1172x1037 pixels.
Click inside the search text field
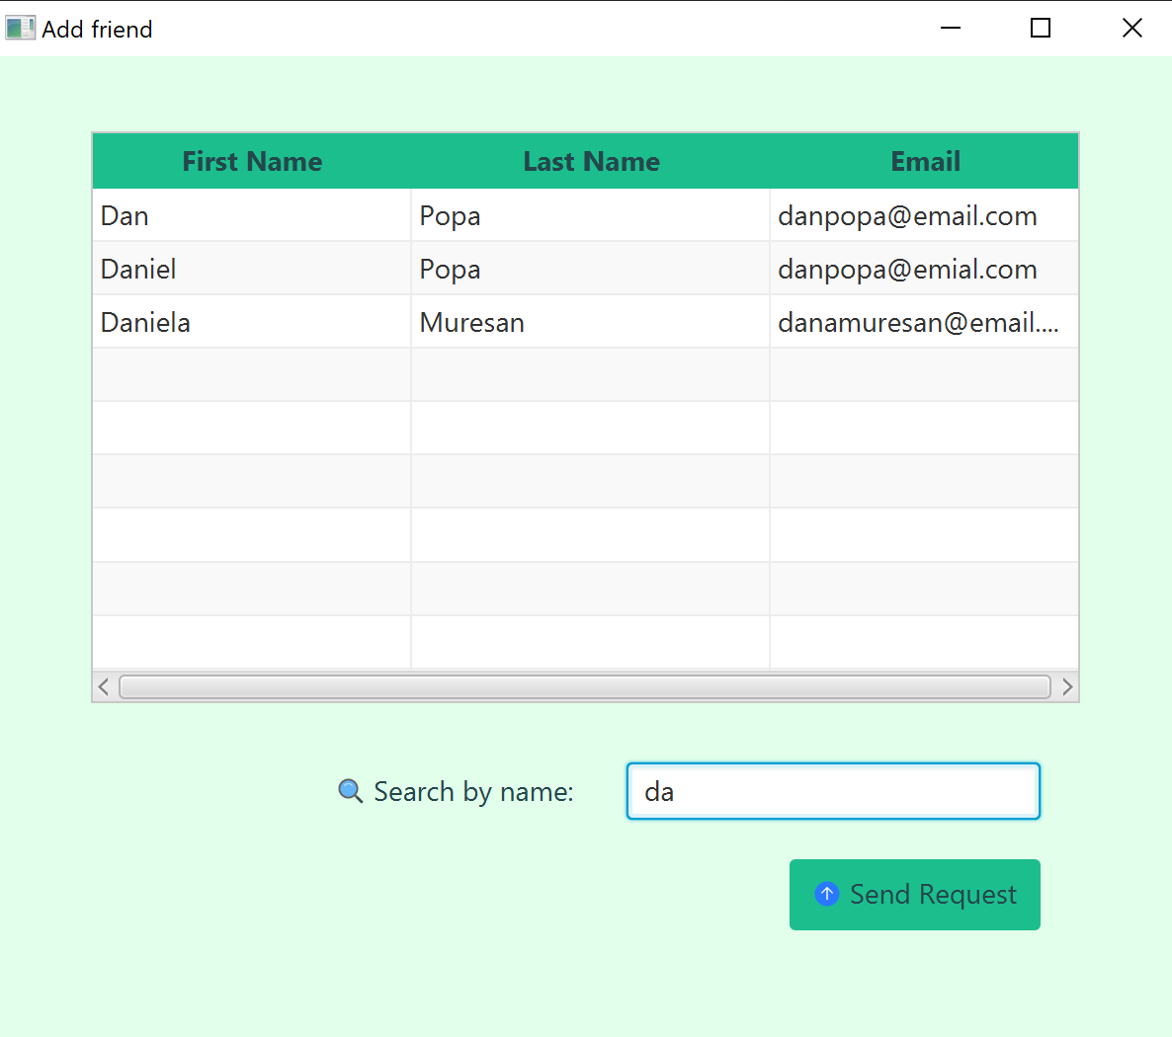[833, 791]
